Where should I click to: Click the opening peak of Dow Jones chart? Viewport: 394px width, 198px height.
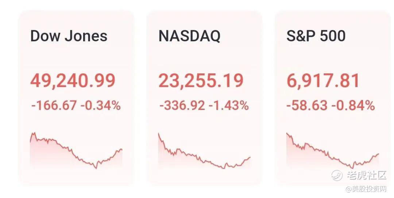point(34,133)
